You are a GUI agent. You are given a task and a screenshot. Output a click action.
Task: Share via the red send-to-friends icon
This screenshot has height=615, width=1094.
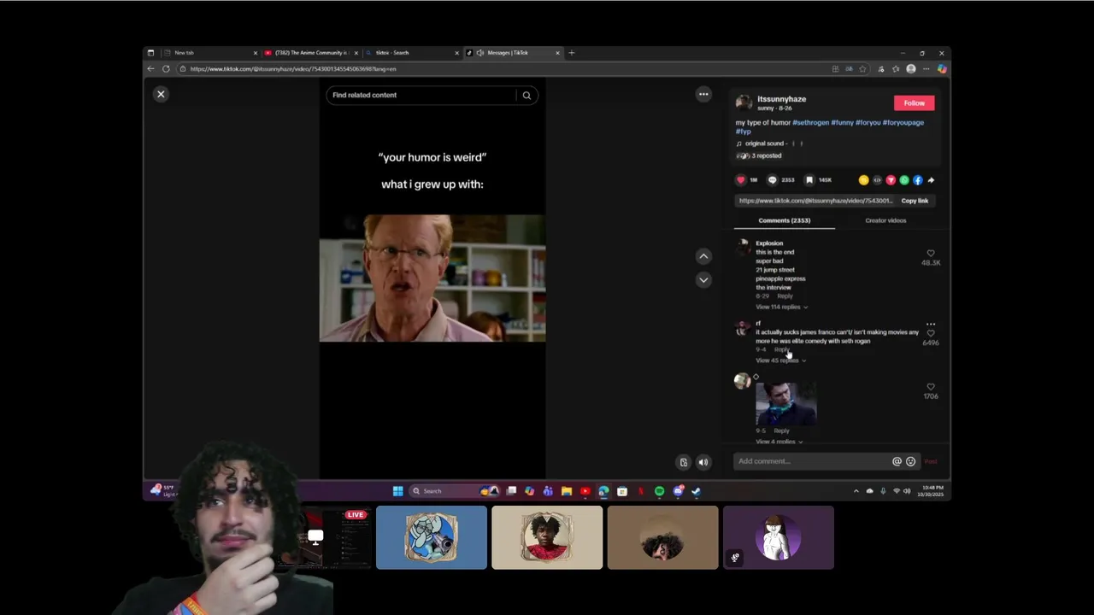891,180
